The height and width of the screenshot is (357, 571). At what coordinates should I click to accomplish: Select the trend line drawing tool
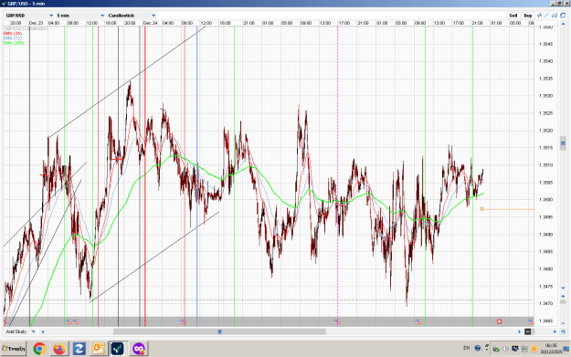[546, 16]
